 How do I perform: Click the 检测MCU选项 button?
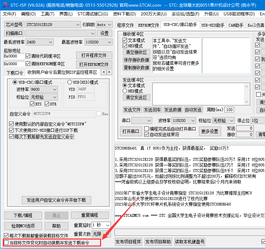[23, 226]
